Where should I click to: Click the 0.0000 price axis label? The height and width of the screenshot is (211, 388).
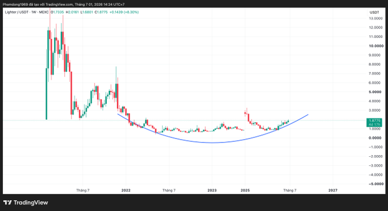375,138
